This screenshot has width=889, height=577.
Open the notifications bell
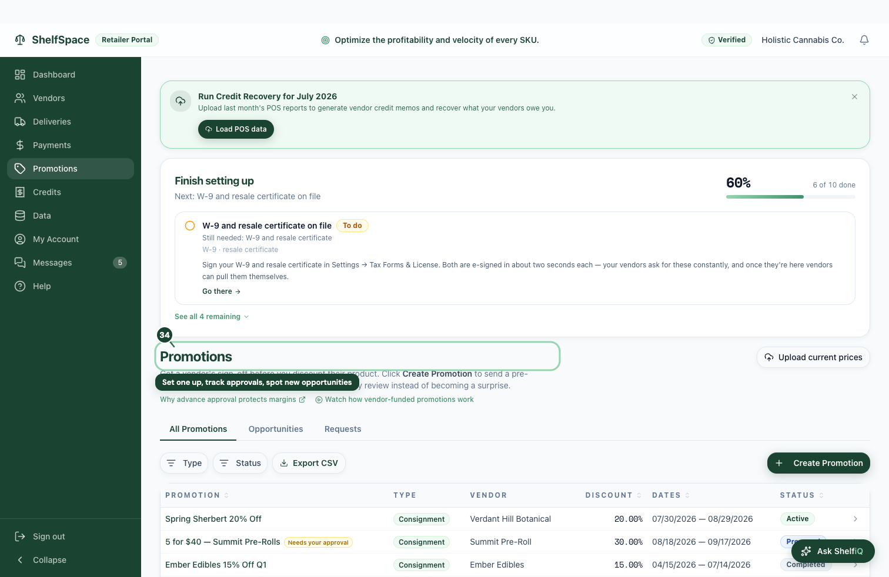click(864, 40)
